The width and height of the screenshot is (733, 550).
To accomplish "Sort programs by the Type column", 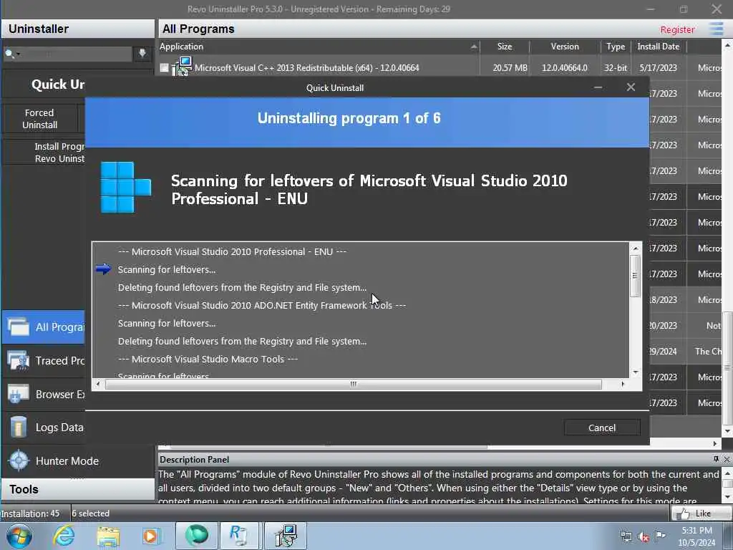I will [615, 47].
